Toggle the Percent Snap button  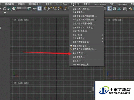pos(55,9)
